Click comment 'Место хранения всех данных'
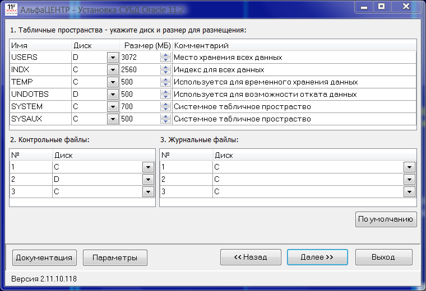The height and width of the screenshot is (291, 426). (x=228, y=58)
